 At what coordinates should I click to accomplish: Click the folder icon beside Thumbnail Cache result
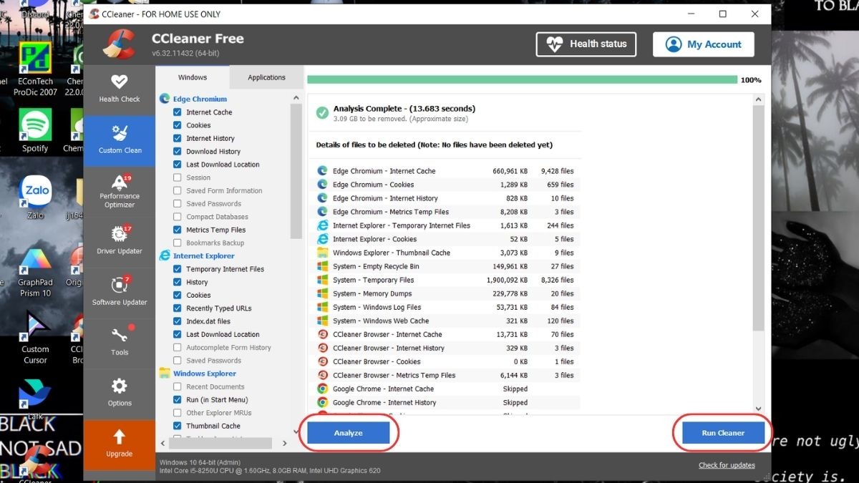322,253
